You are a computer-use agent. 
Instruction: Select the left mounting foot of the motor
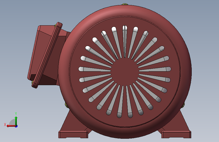click(74, 130)
